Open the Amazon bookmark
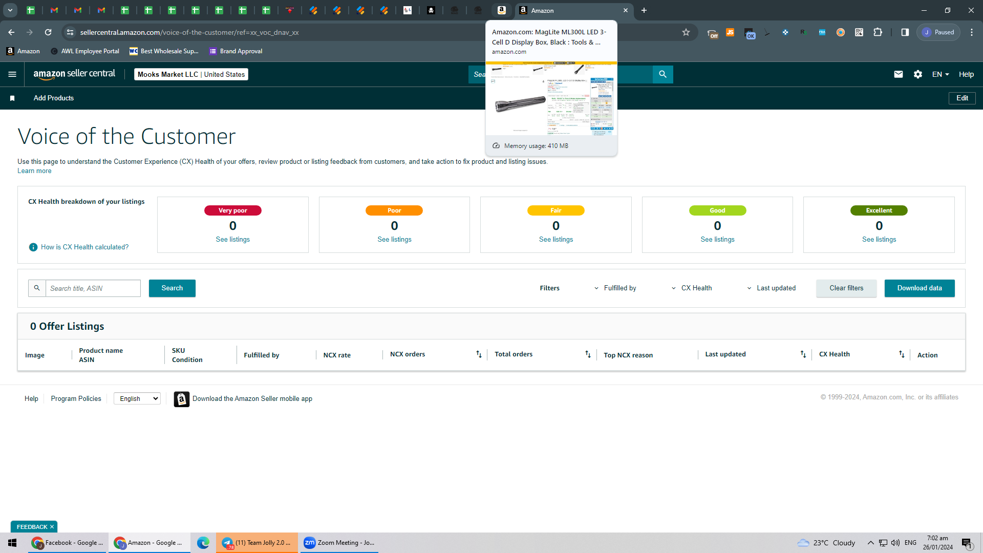This screenshot has height=553, width=983. click(23, 51)
